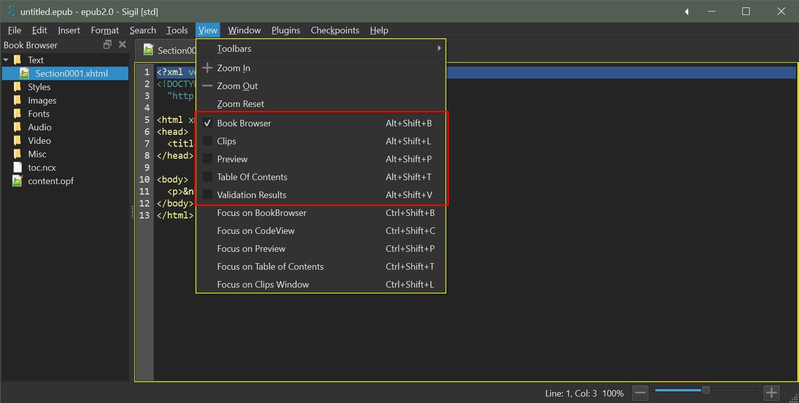Screen dimensions: 799x403
Task: Enable the Table Of Contents checkbox
Action: pyautogui.click(x=207, y=177)
